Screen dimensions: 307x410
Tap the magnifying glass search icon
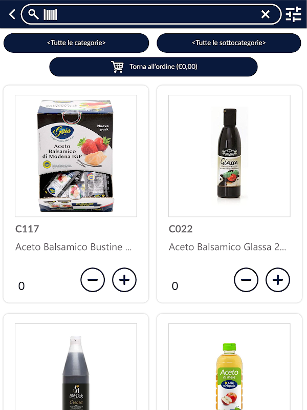click(33, 14)
